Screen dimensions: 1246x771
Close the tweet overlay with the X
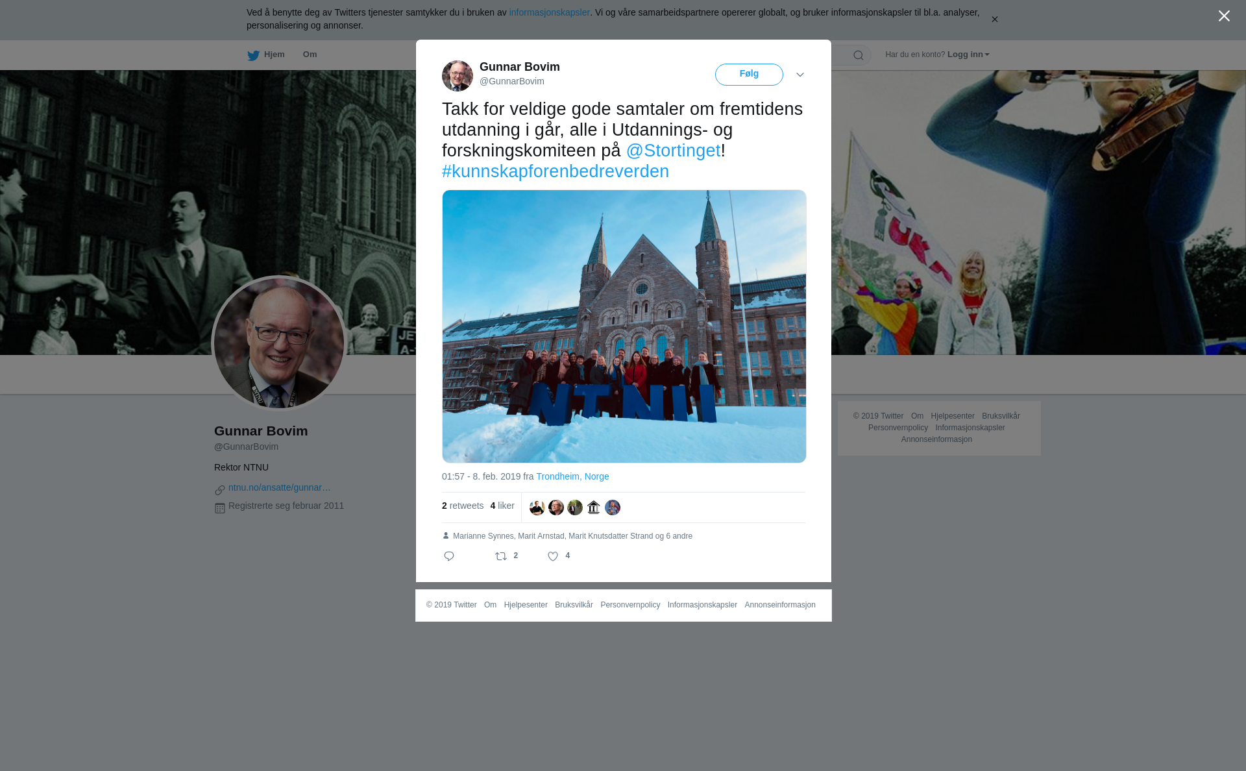1224,16
